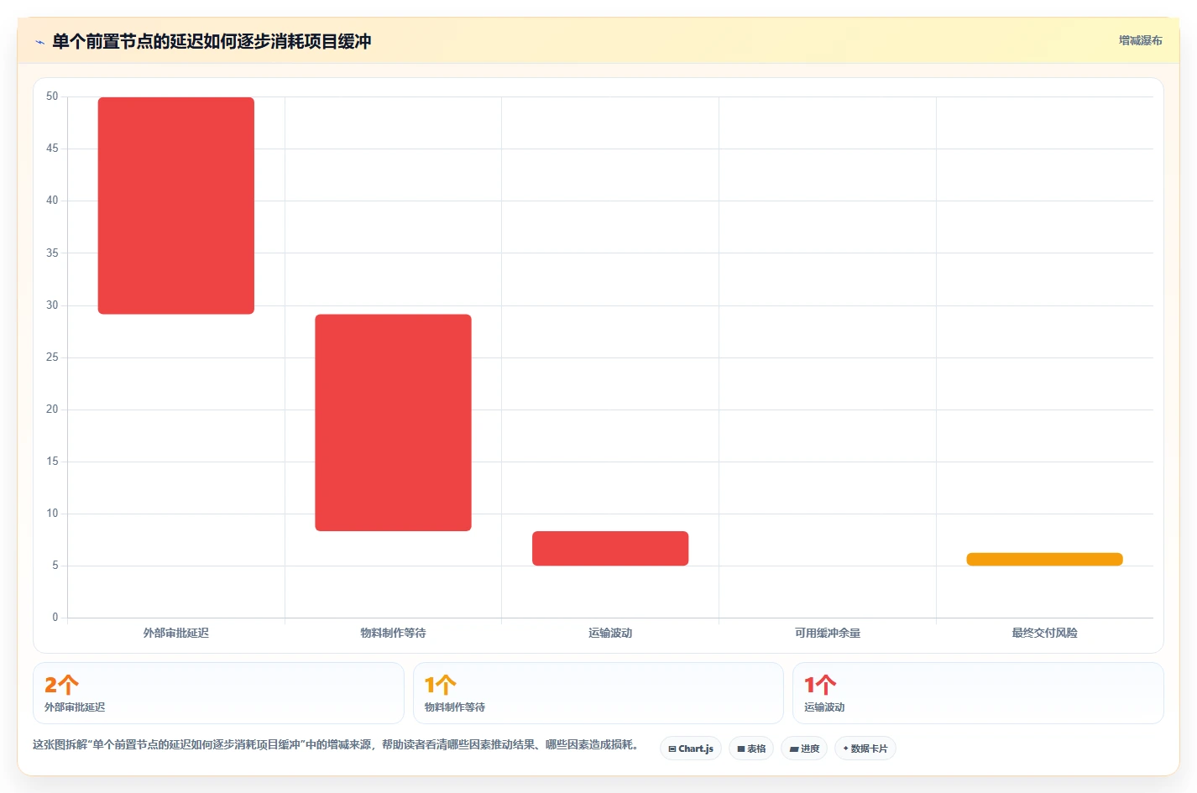Click the 可用缓冲余量 x-axis label
Image resolution: width=1197 pixels, height=793 pixels.
[x=828, y=633]
